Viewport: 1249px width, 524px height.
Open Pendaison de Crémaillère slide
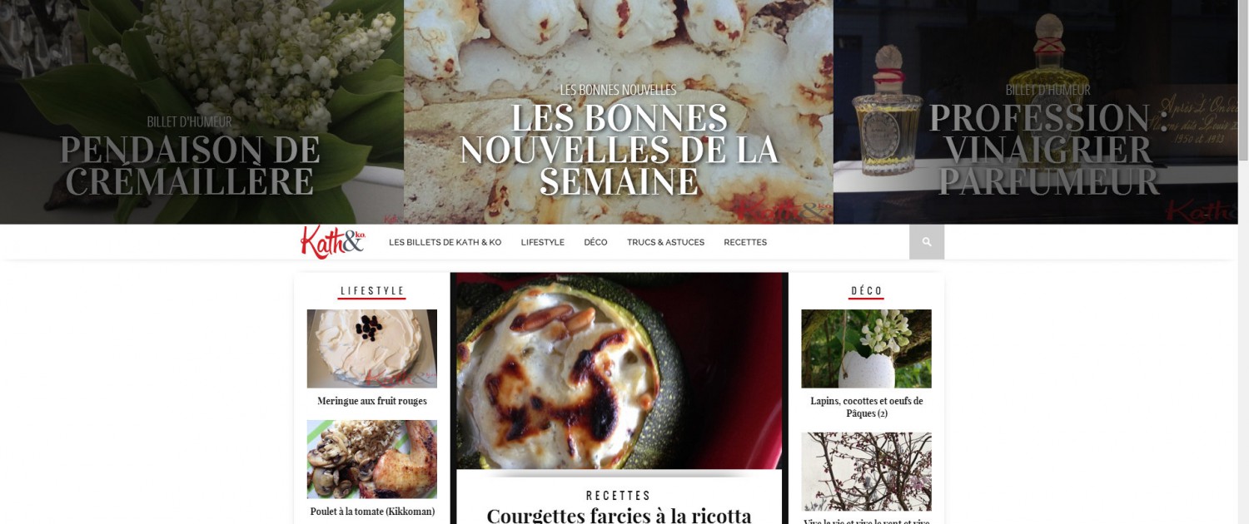click(x=190, y=166)
